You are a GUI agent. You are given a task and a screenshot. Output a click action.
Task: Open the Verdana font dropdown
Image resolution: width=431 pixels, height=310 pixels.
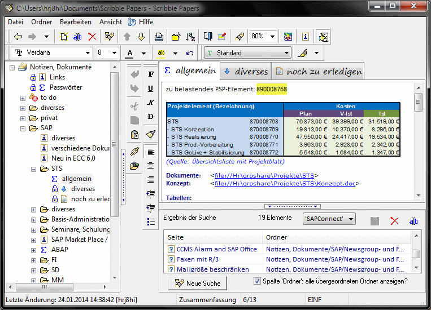point(88,53)
